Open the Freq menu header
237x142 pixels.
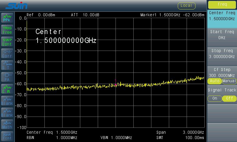point(222,4)
